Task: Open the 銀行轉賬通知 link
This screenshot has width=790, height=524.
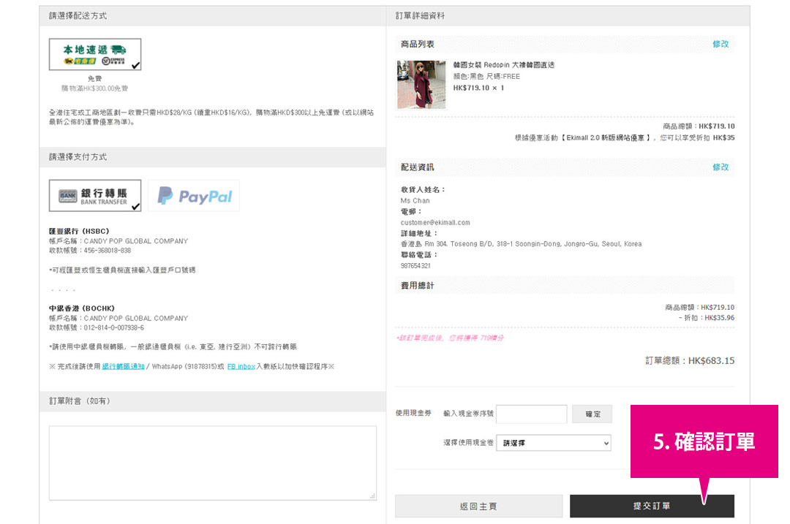Action: (123, 366)
